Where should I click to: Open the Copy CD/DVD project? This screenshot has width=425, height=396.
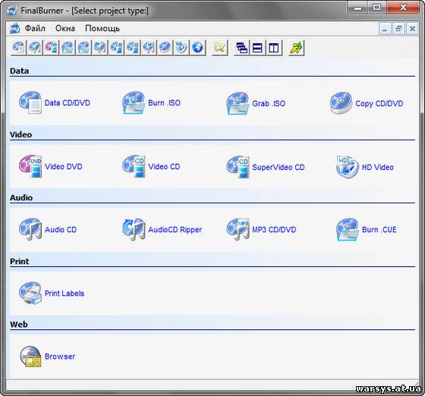[x=367, y=103]
